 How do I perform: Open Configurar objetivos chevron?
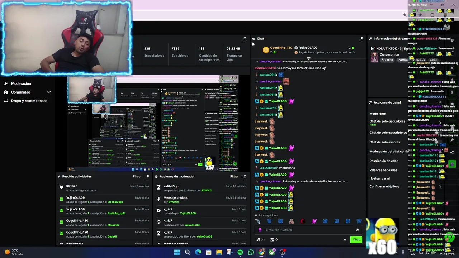[x=440, y=187]
